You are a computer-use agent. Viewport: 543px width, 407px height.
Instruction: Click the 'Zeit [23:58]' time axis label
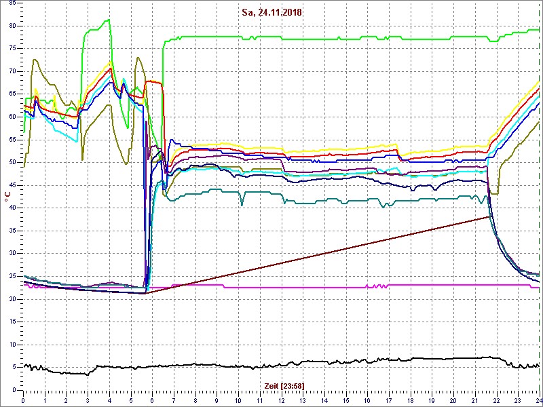tap(284, 385)
